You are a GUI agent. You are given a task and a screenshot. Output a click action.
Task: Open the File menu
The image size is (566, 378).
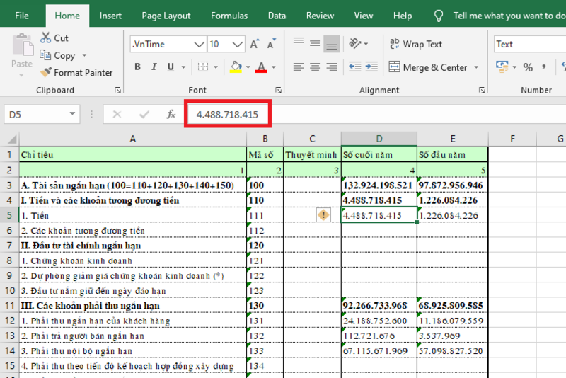(x=22, y=16)
